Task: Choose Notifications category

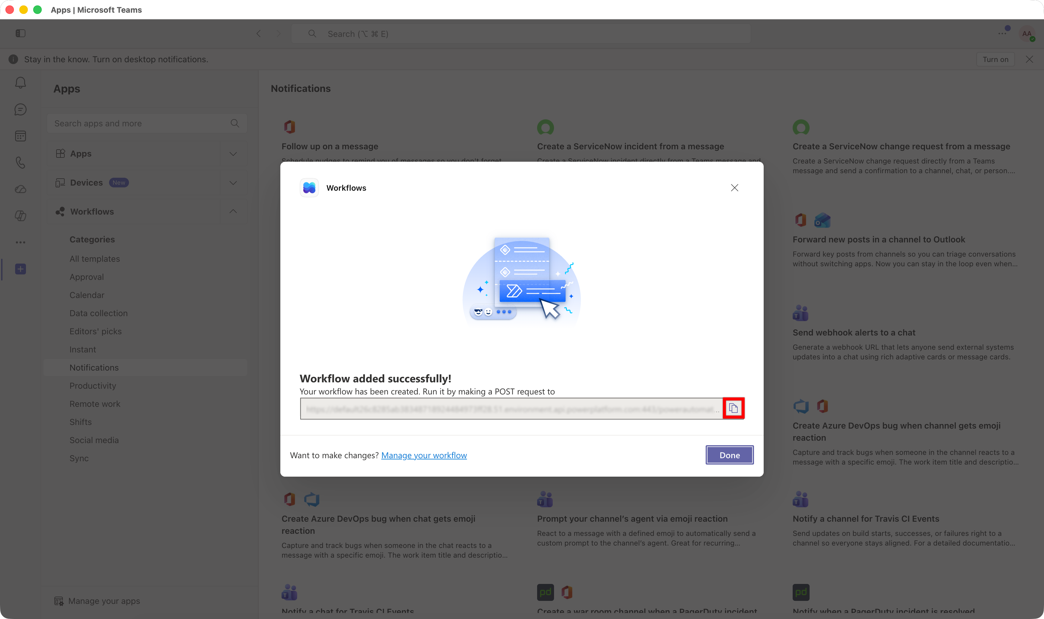Action: [145, 368]
